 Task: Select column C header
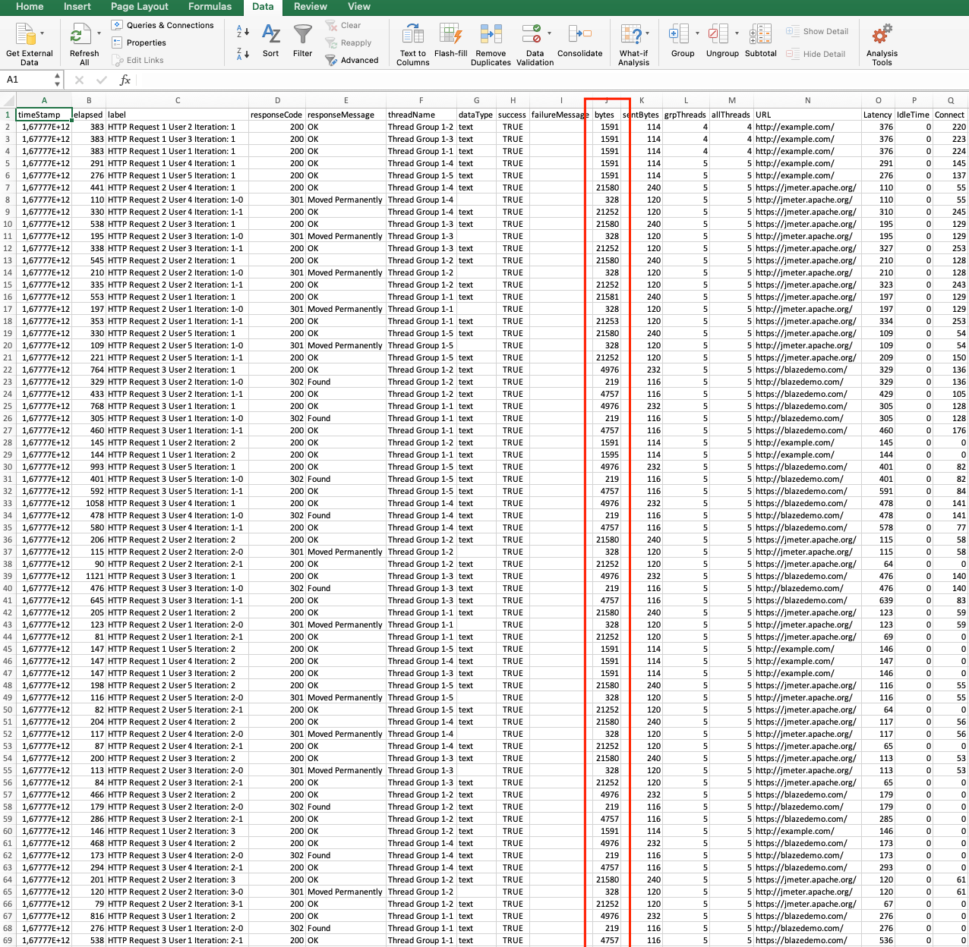pos(178,100)
